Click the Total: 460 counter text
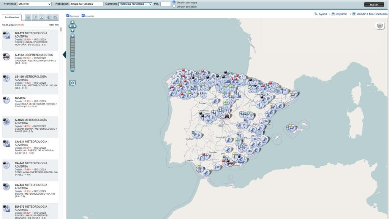The height and width of the screenshot is (219, 389). tap(54, 25)
